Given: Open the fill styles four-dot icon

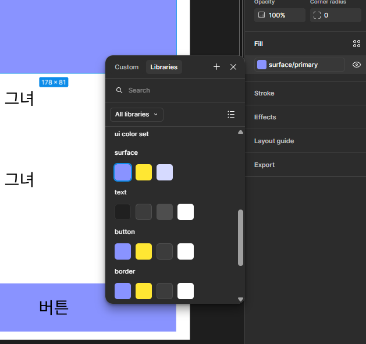Looking at the screenshot, I should [357, 44].
